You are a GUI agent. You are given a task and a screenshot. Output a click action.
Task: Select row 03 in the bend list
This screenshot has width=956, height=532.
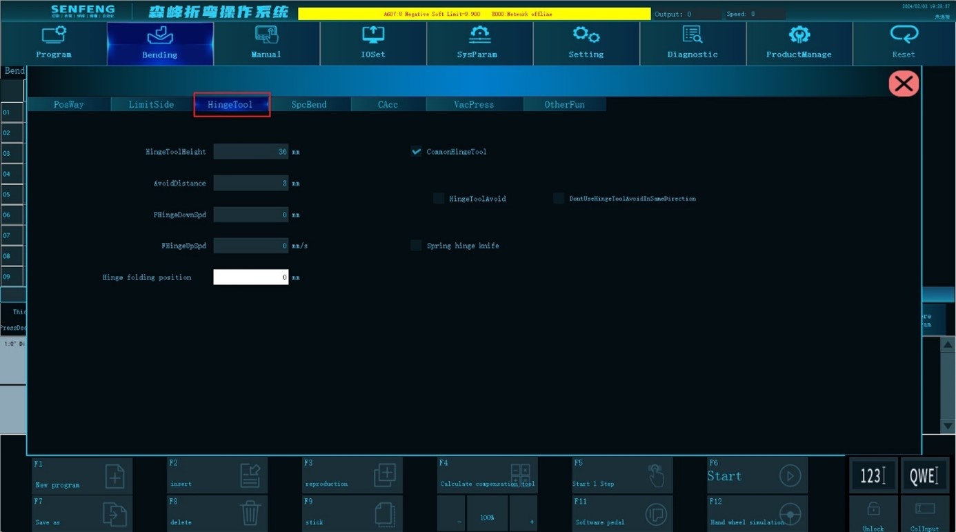pos(12,153)
